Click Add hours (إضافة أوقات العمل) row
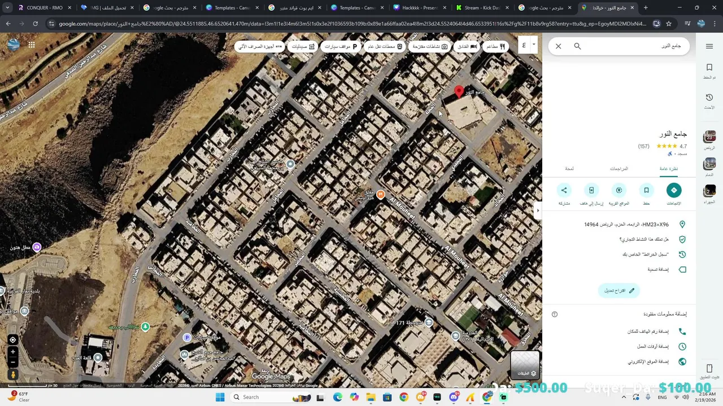 point(619,346)
